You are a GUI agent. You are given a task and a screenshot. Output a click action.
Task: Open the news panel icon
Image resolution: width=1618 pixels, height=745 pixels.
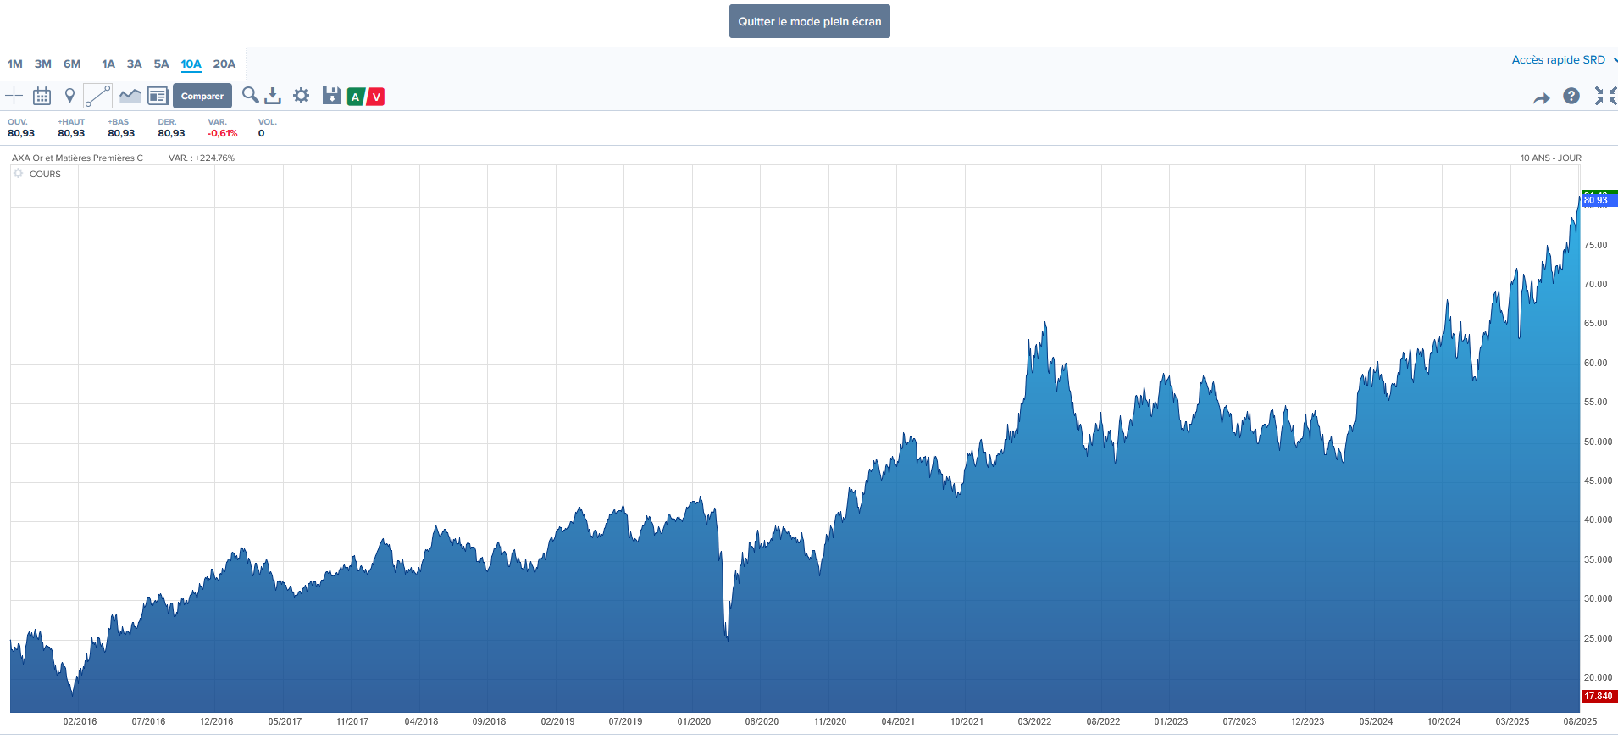point(158,96)
